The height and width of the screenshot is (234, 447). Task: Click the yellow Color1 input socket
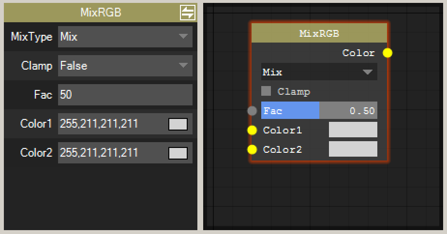pyautogui.click(x=252, y=130)
